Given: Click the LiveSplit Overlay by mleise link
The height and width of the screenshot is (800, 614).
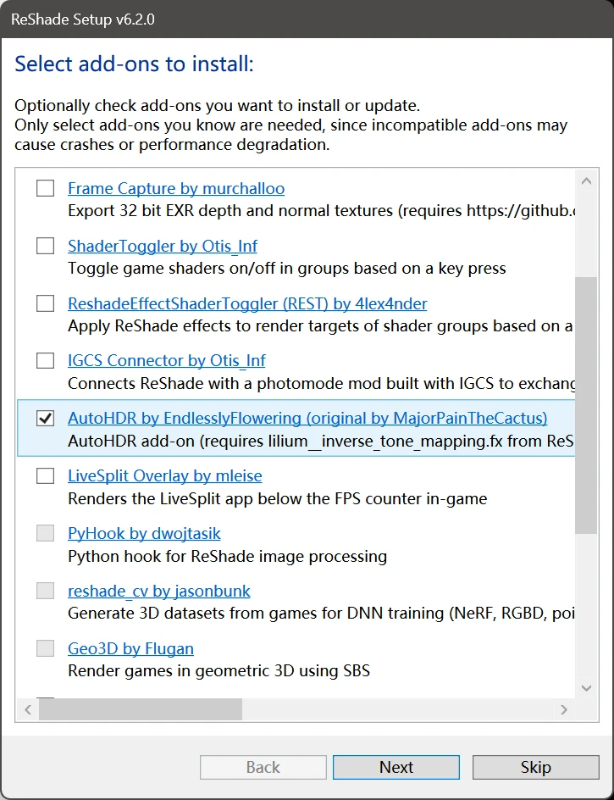Looking at the screenshot, I should [x=165, y=476].
